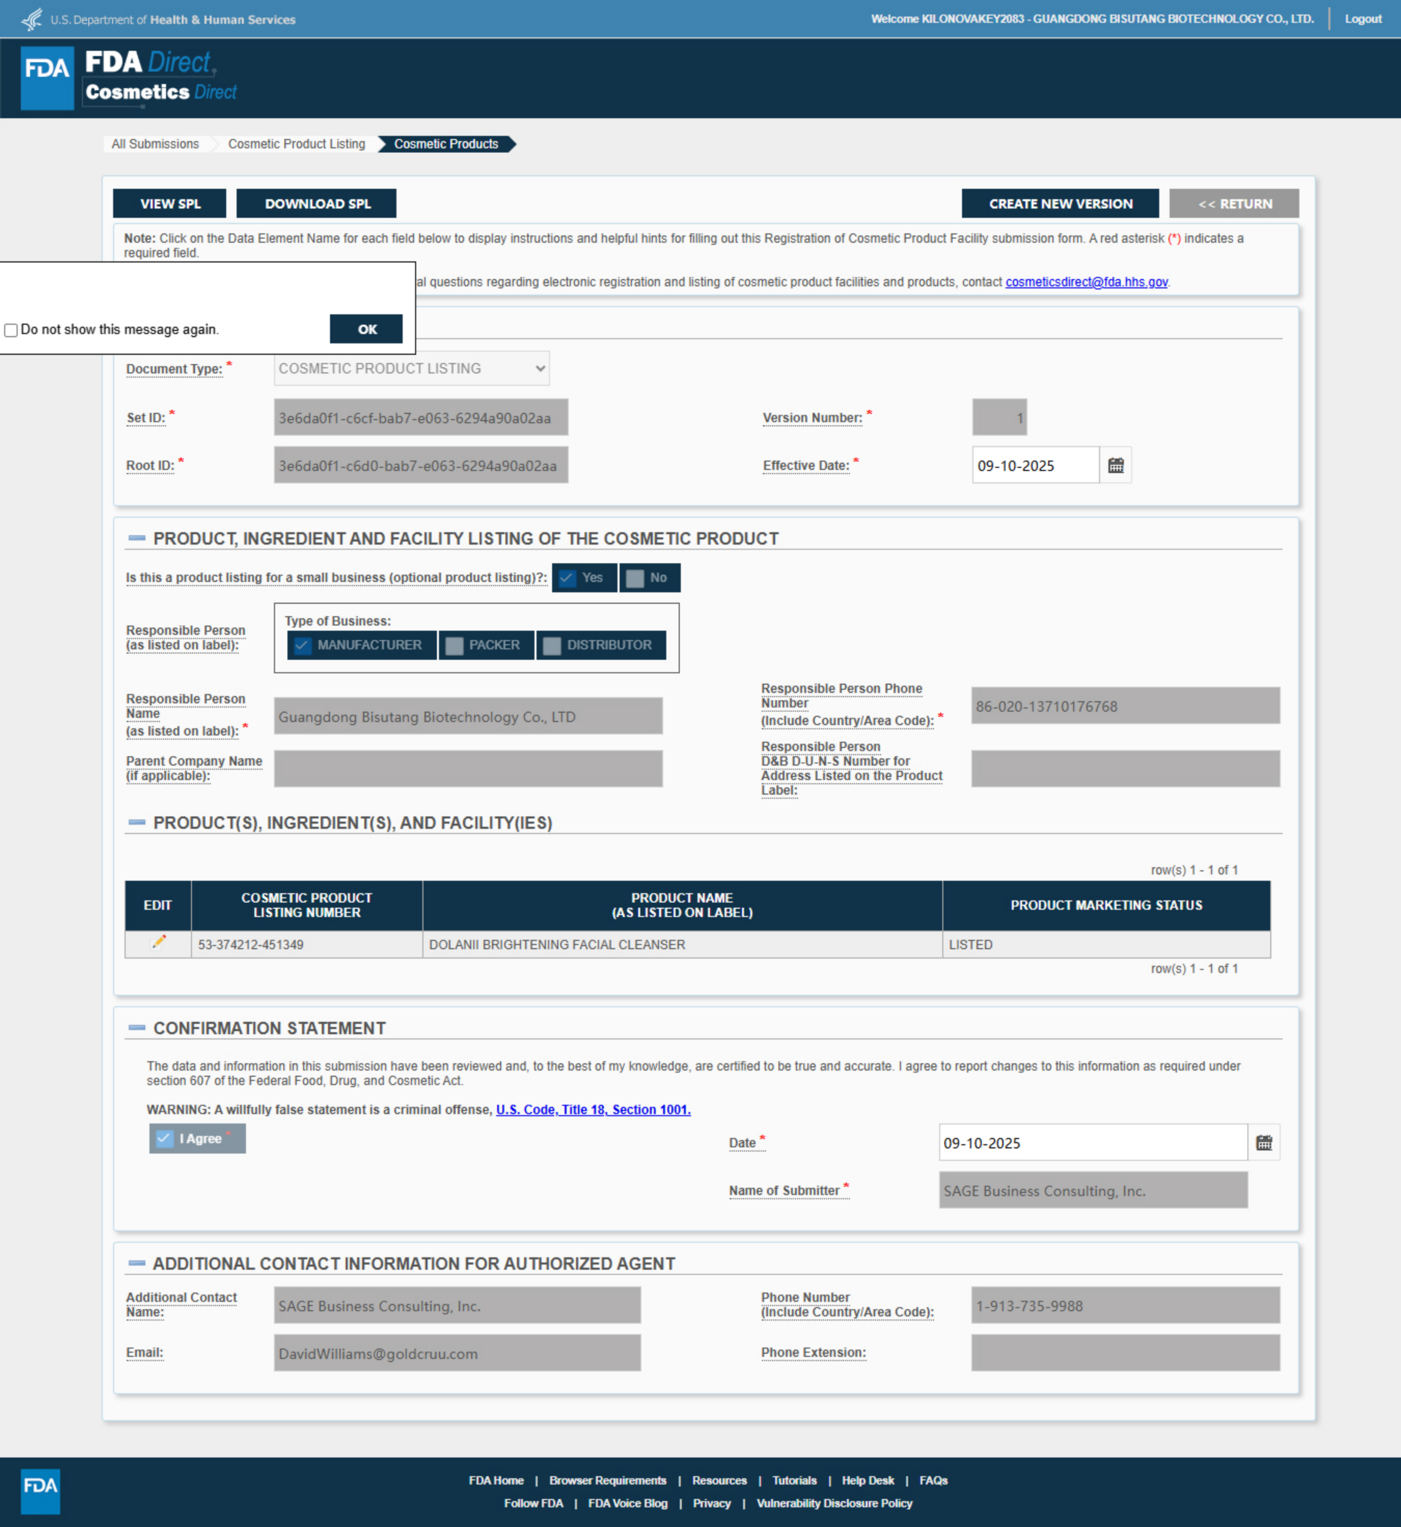The width and height of the screenshot is (1401, 1527).
Task: Collapse the Confirmation Statement section icon
Action: click(137, 1028)
